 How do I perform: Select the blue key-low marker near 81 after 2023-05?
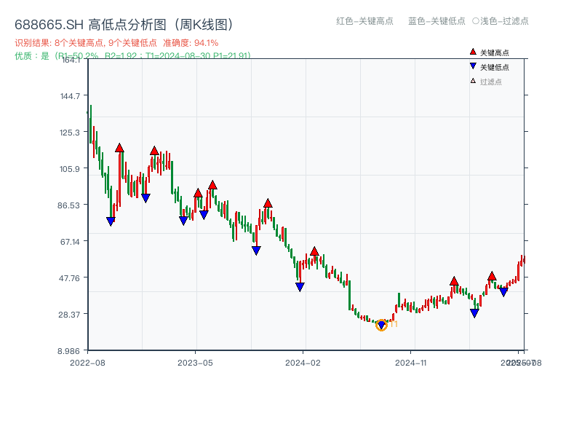[x=204, y=215]
